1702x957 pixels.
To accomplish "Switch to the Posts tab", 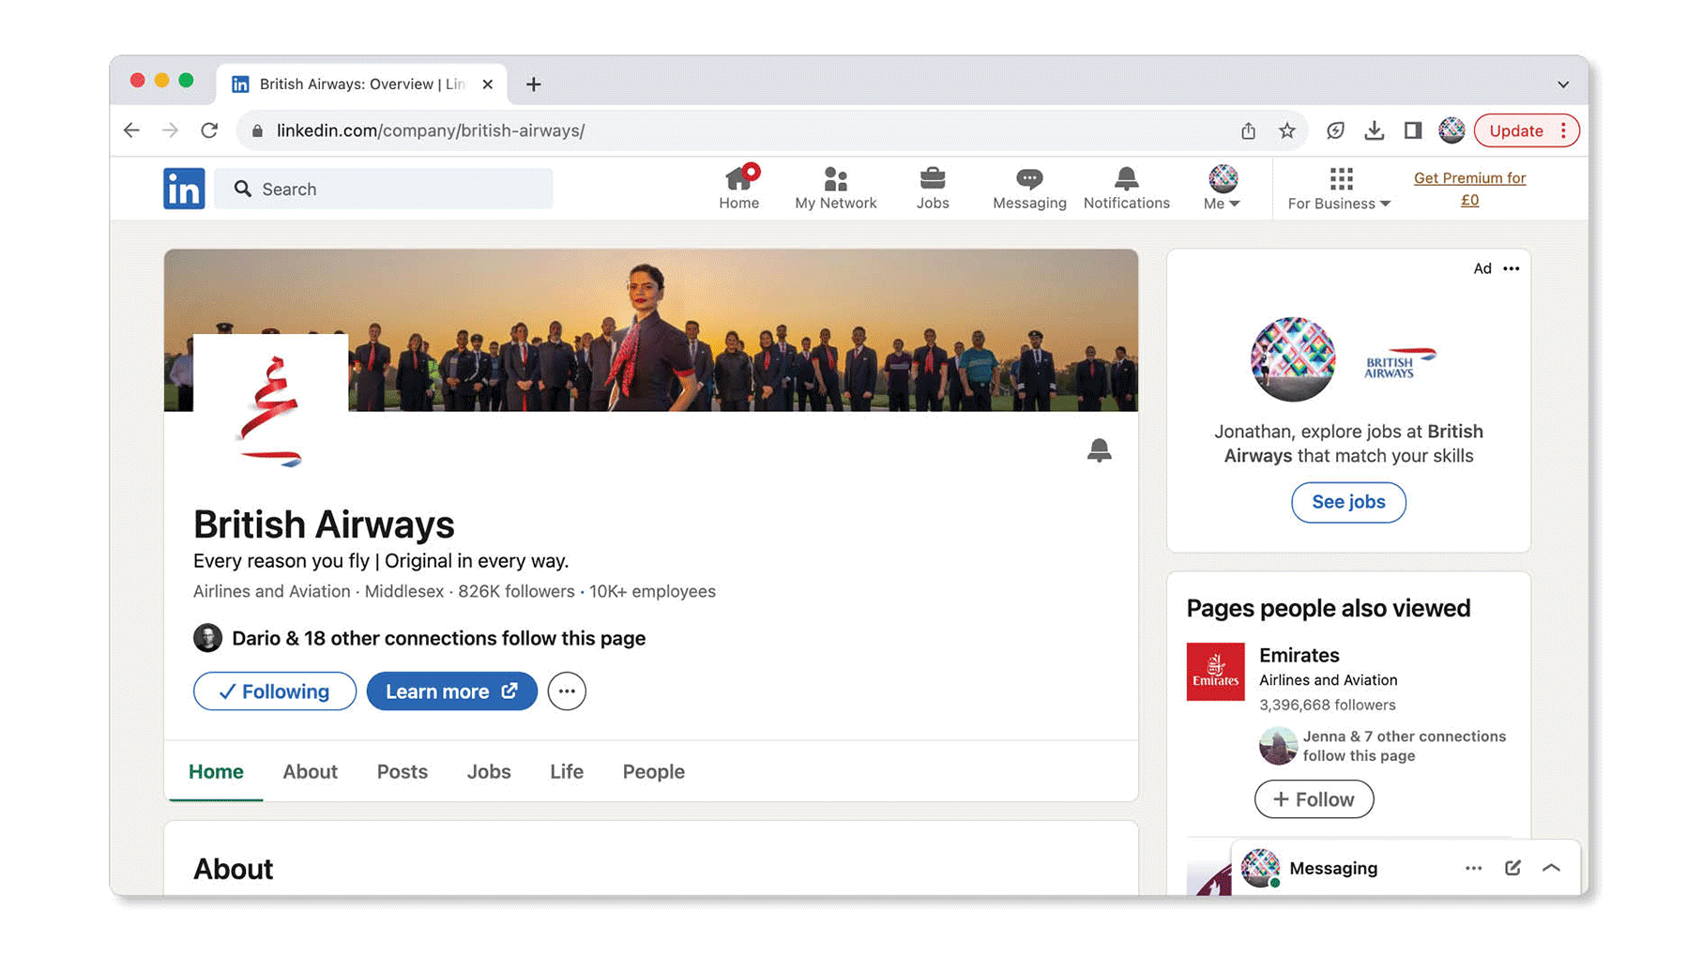I will 403,771.
